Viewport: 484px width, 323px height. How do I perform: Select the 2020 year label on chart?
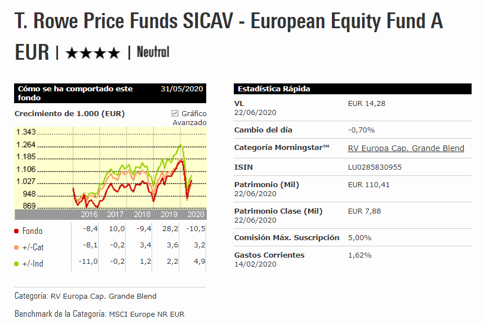(195, 215)
